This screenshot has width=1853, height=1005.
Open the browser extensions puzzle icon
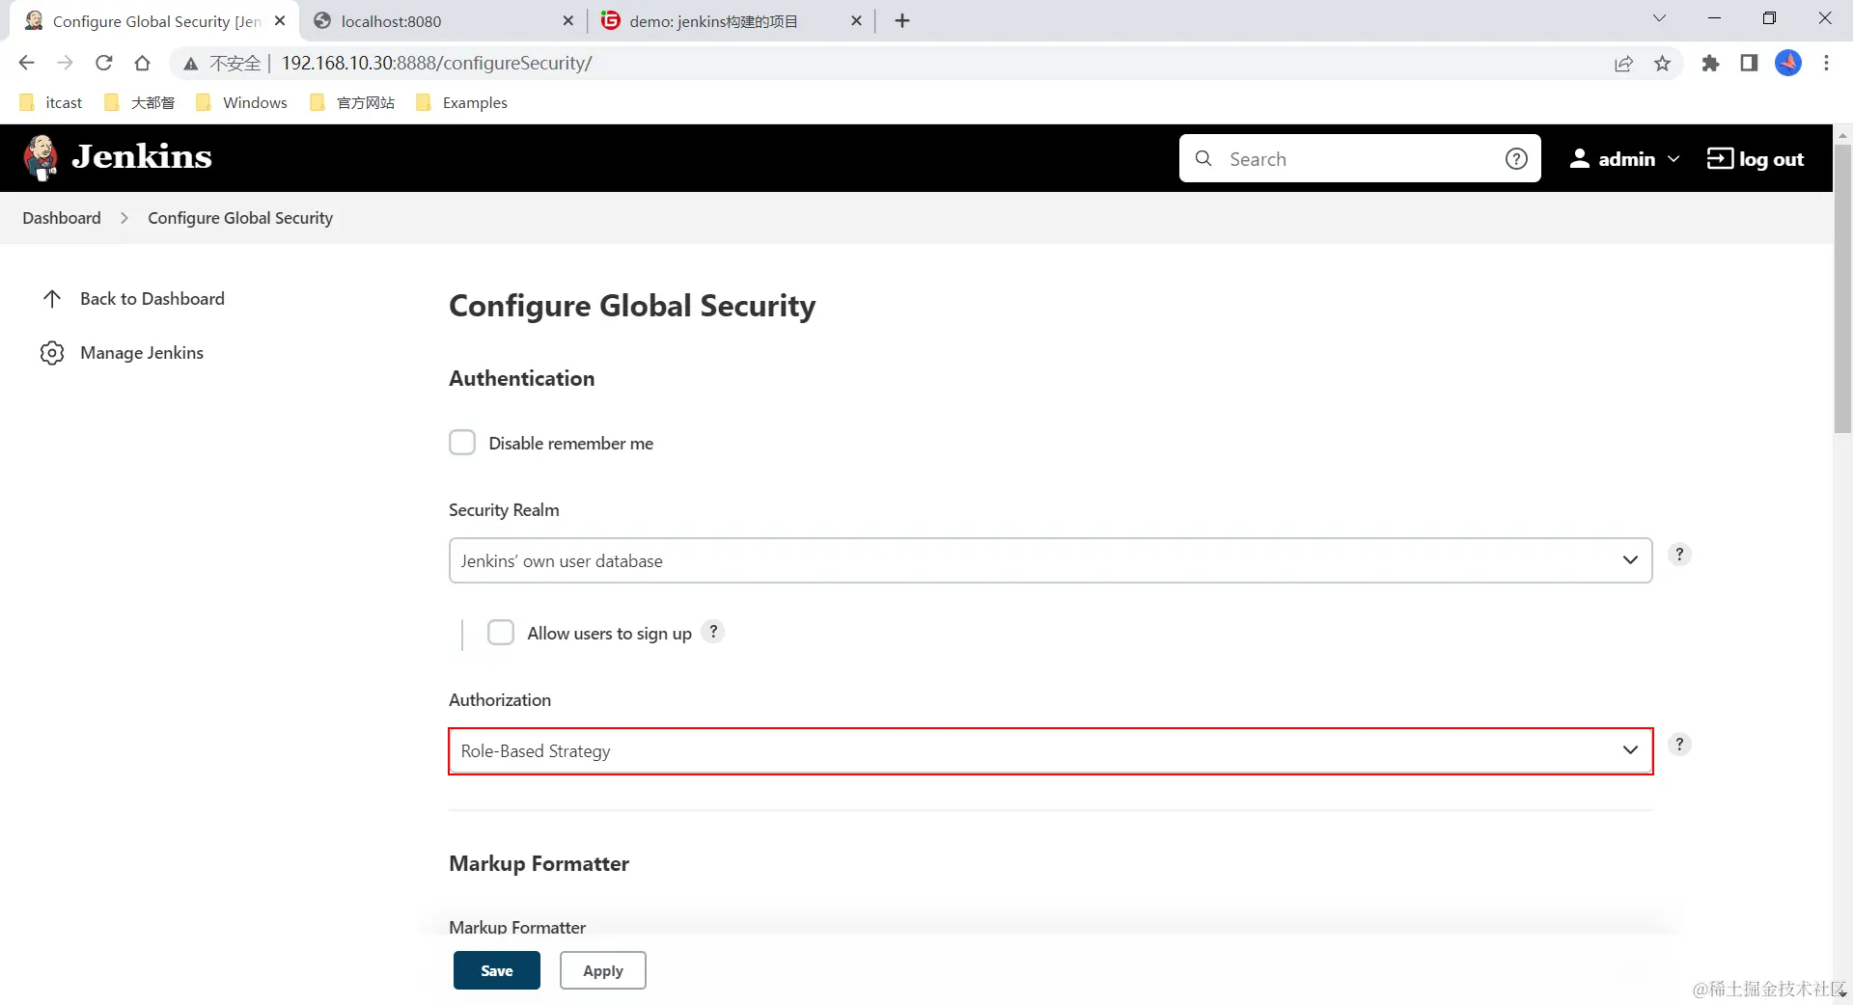tap(1710, 64)
